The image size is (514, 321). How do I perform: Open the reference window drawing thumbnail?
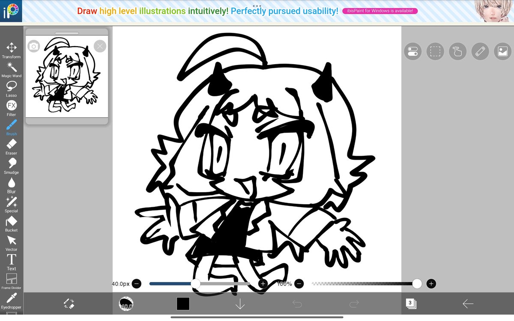pos(67,77)
